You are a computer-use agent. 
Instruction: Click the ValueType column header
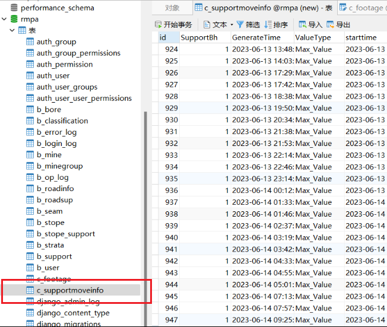[319, 37]
